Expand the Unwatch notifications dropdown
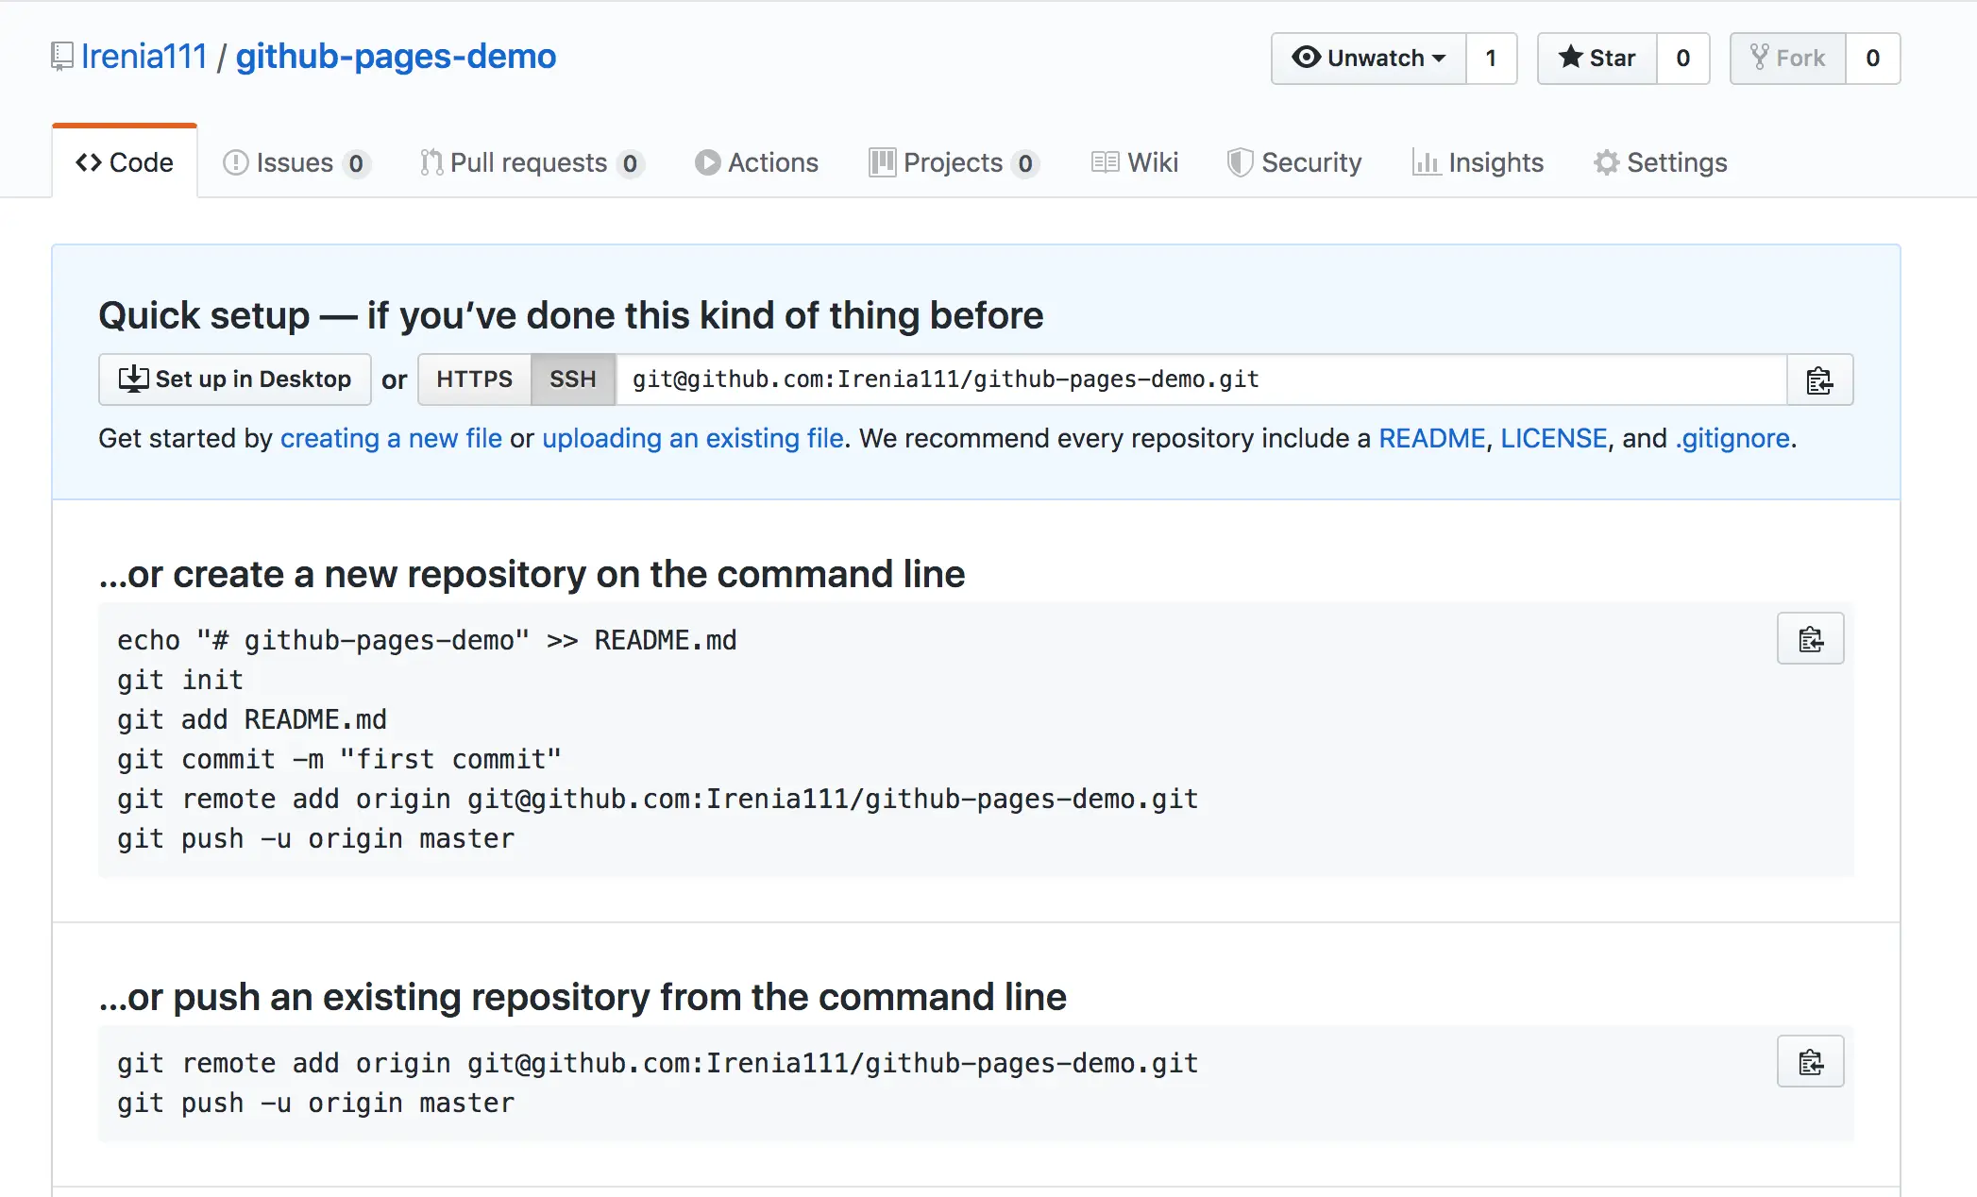The image size is (1977, 1197). (x=1368, y=59)
